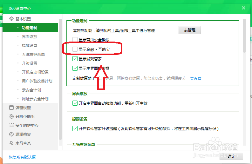Screen dimensions: 252x164
Task: Click the settings panel vertical scrollbar
Action: click(244, 36)
